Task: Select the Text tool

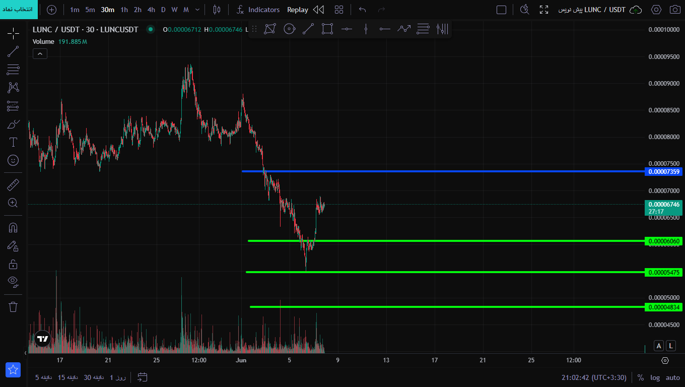Action: [x=14, y=142]
